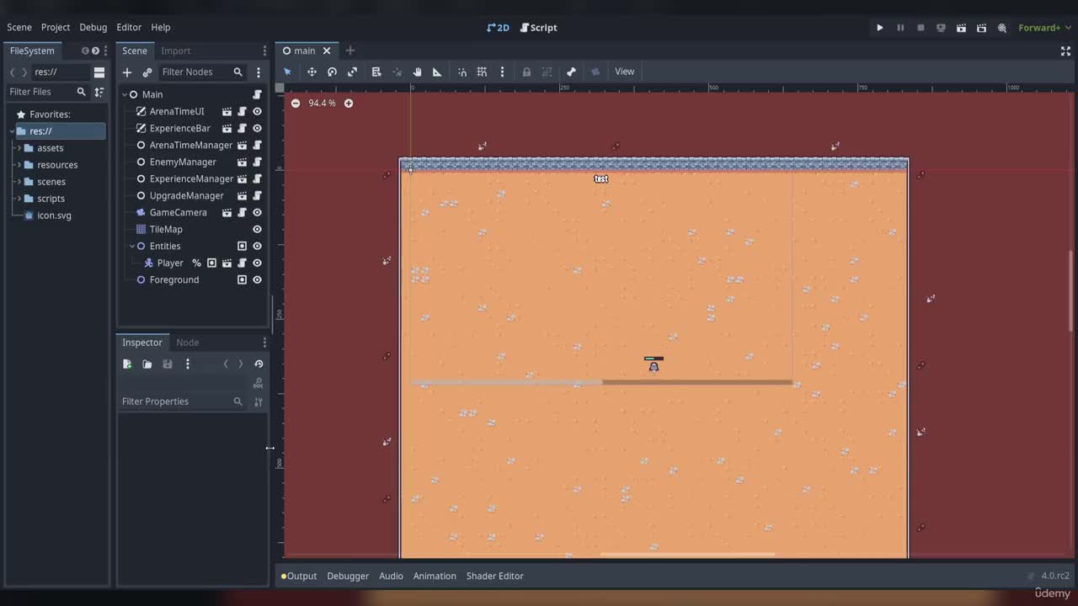Open the list-select tool in viewport toolbar
The width and height of the screenshot is (1078, 606).
point(376,72)
